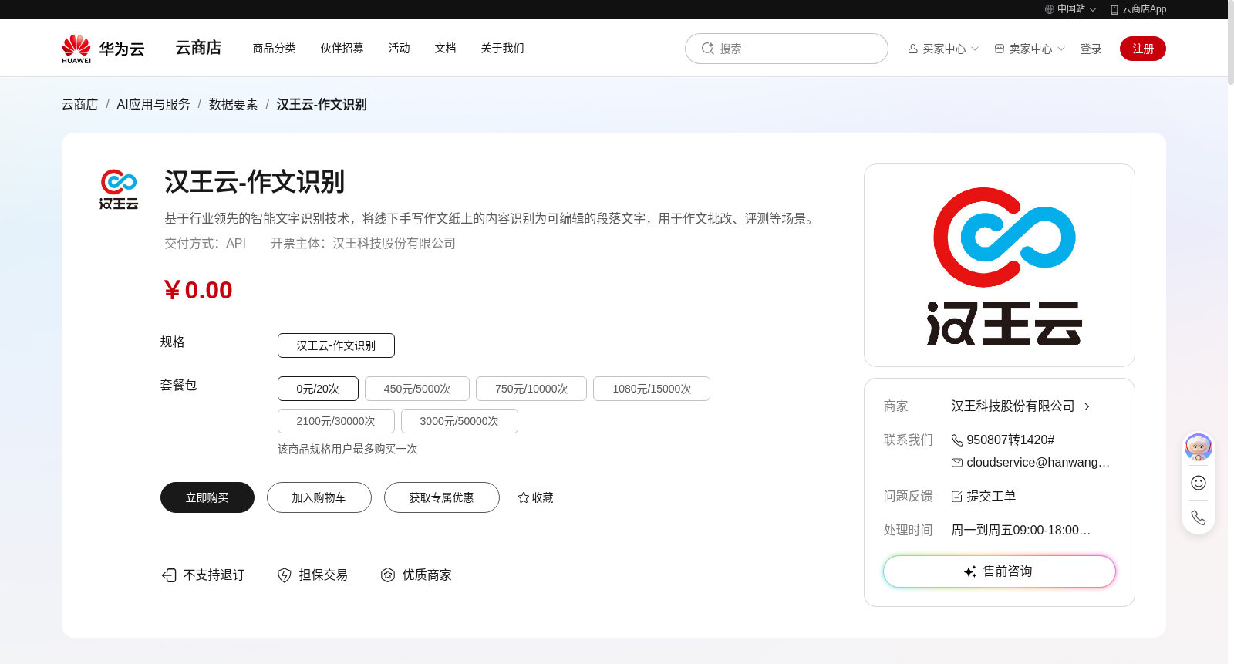
Task: Select the 450元/5000次 package
Action: [x=417, y=389]
